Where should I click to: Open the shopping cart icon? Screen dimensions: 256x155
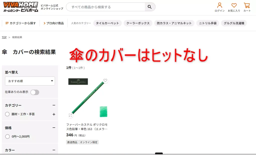247,5
